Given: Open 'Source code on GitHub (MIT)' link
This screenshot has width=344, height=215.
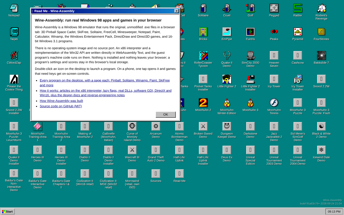Looking at the screenshot, I should (61, 106).
